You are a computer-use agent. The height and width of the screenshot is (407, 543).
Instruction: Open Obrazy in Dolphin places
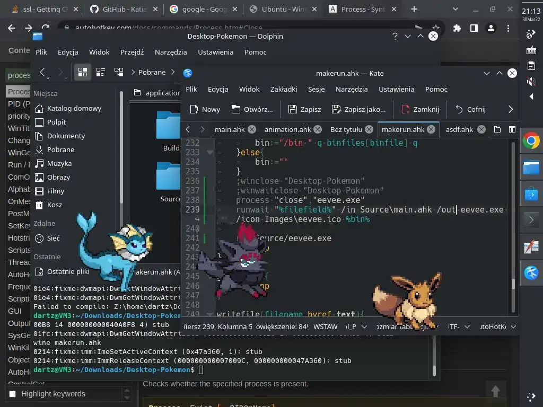pos(52,177)
